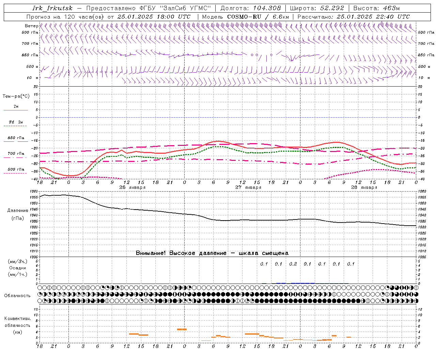Click the 'Конвективн.' convective cloud label
Viewport: 436px width, 349px height.
17,319
